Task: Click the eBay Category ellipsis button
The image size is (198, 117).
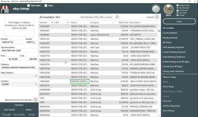Action: [36, 76]
